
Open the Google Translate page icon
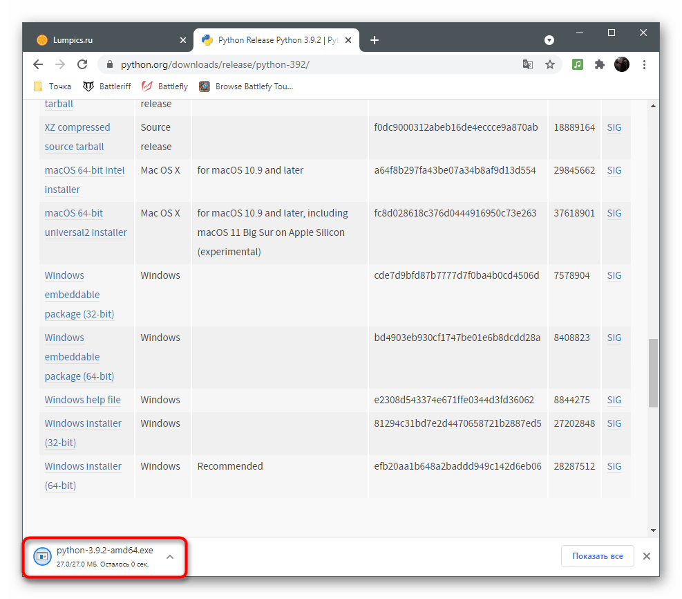528,64
